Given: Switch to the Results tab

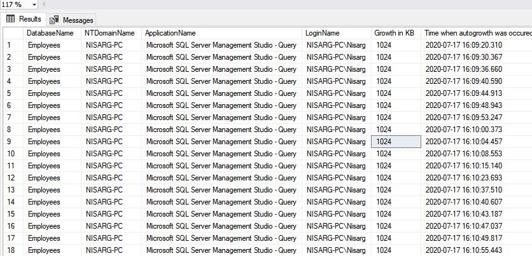Looking at the screenshot, I should [23, 20].
